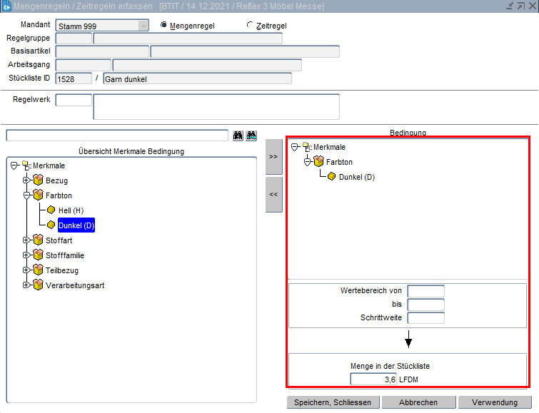Viewport: 539px width, 413px height.
Task: Click the Teilbezug box icon
Action: tap(39, 270)
